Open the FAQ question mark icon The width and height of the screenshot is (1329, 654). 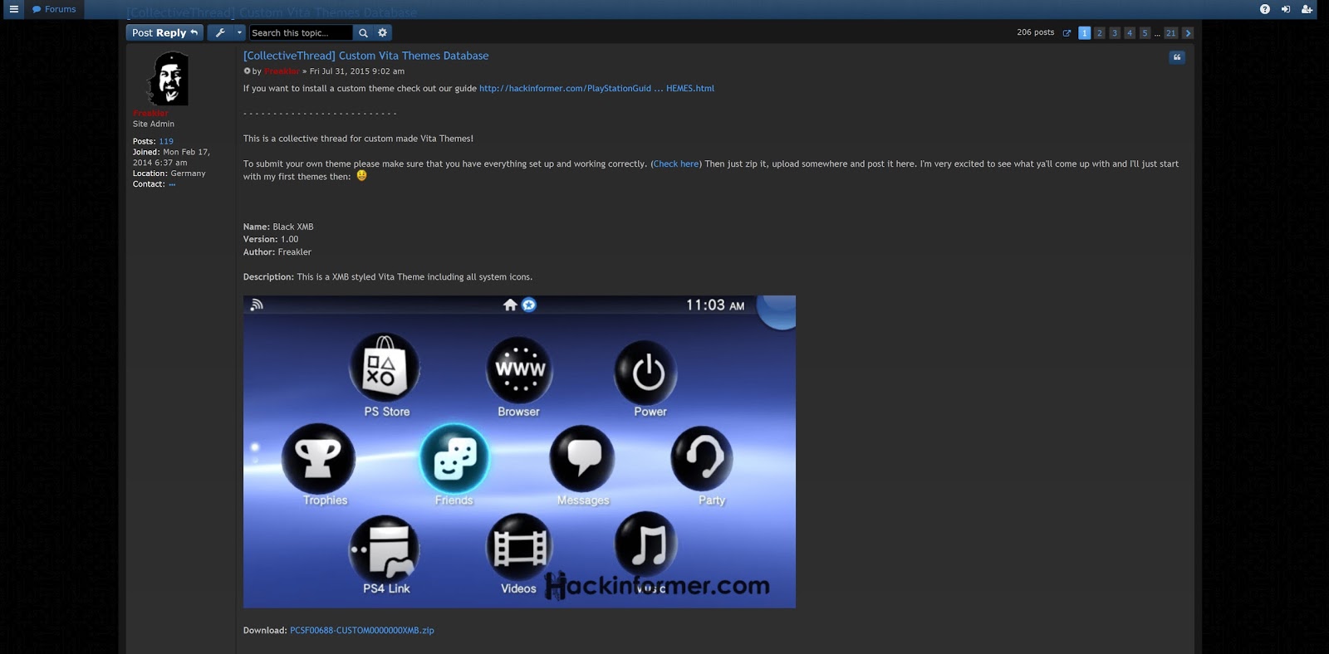point(1264,9)
